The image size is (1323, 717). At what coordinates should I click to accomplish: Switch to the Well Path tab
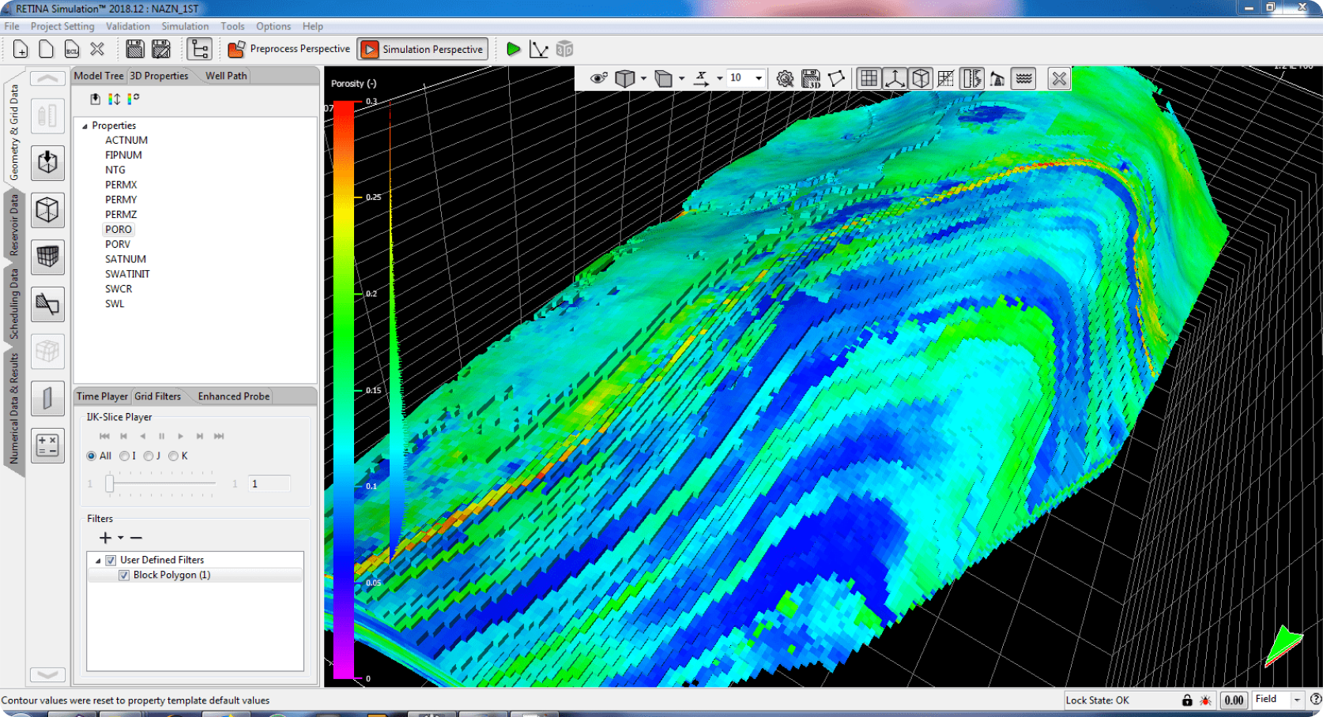click(226, 76)
